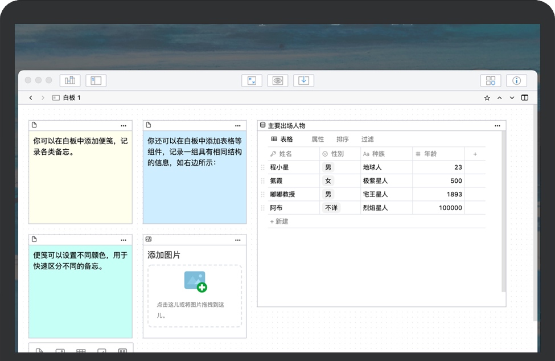Toggle the sidebar panel icon in toolbar
Viewport: 555px width, 361px height.
click(x=96, y=81)
